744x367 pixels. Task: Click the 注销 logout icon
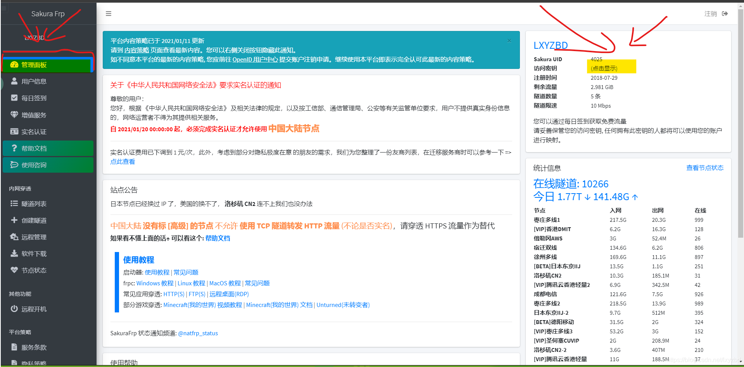click(725, 13)
